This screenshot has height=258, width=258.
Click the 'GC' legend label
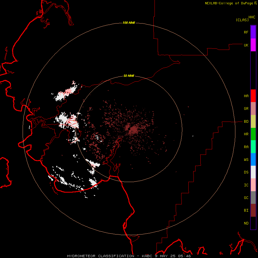246,198
